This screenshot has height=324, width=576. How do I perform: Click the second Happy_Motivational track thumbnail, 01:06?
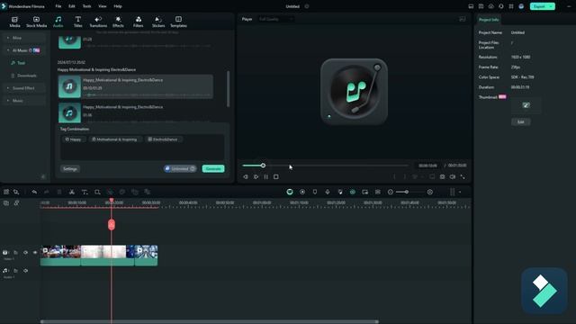(69, 112)
